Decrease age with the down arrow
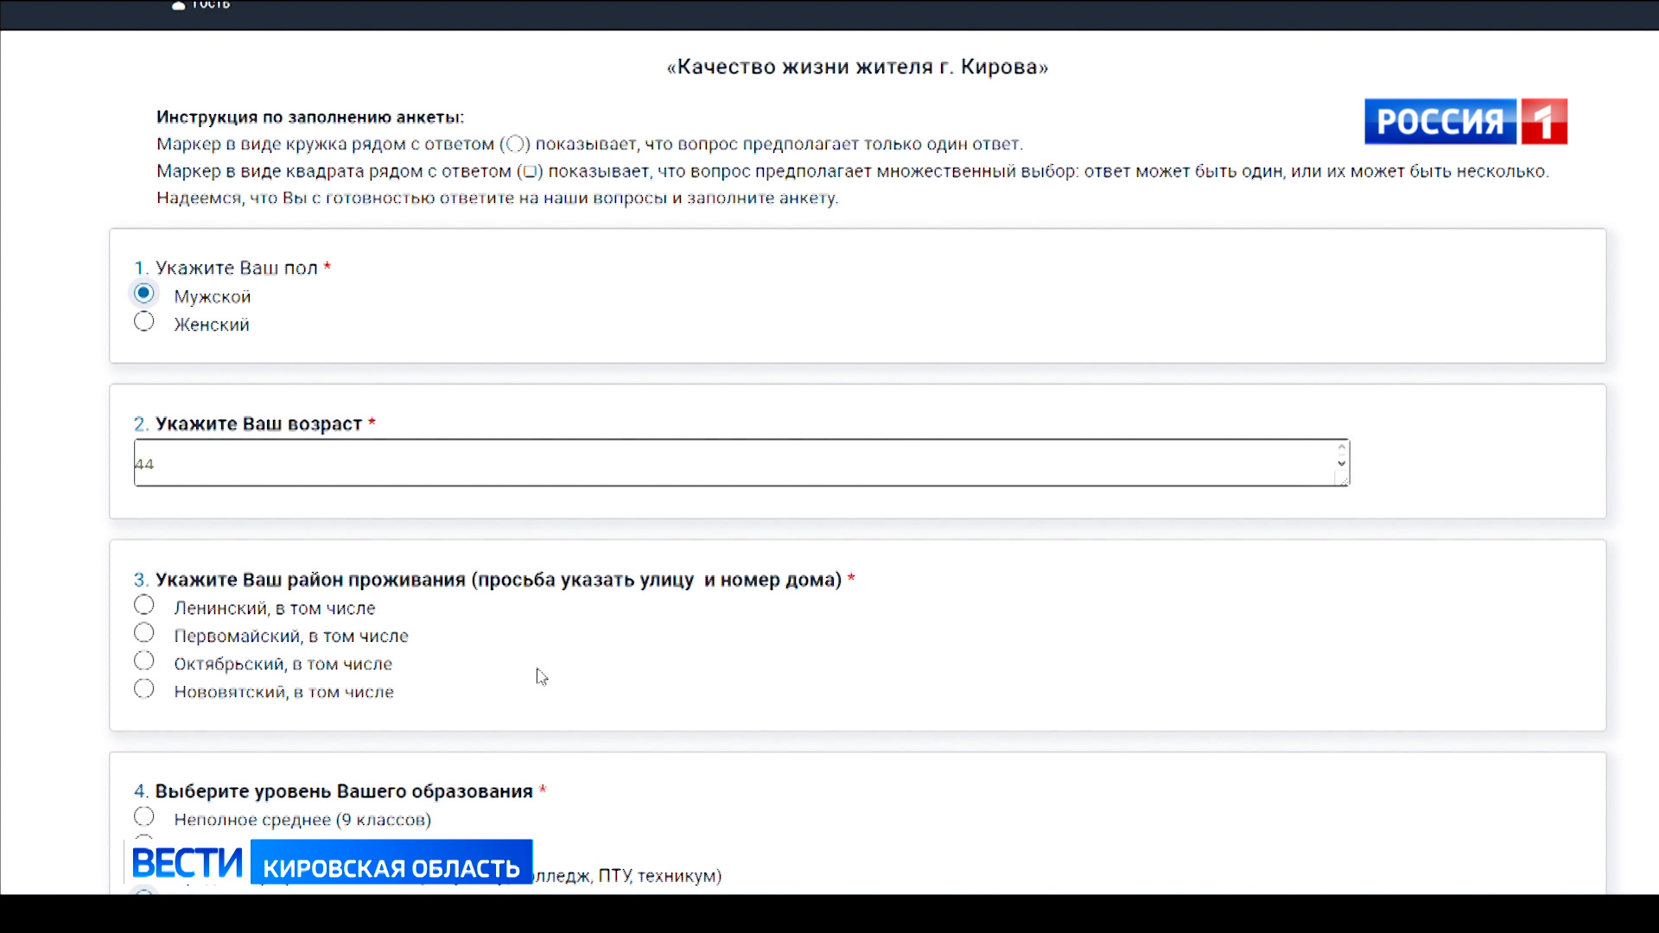The width and height of the screenshot is (1659, 933). coord(1341,463)
